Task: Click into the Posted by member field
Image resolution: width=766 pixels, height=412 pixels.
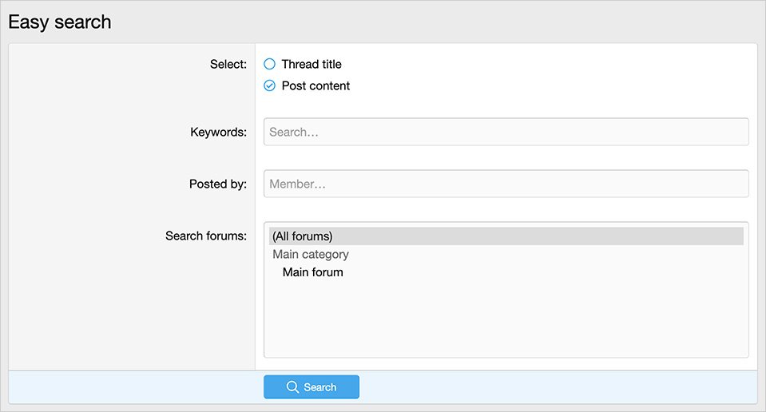Action: click(506, 184)
